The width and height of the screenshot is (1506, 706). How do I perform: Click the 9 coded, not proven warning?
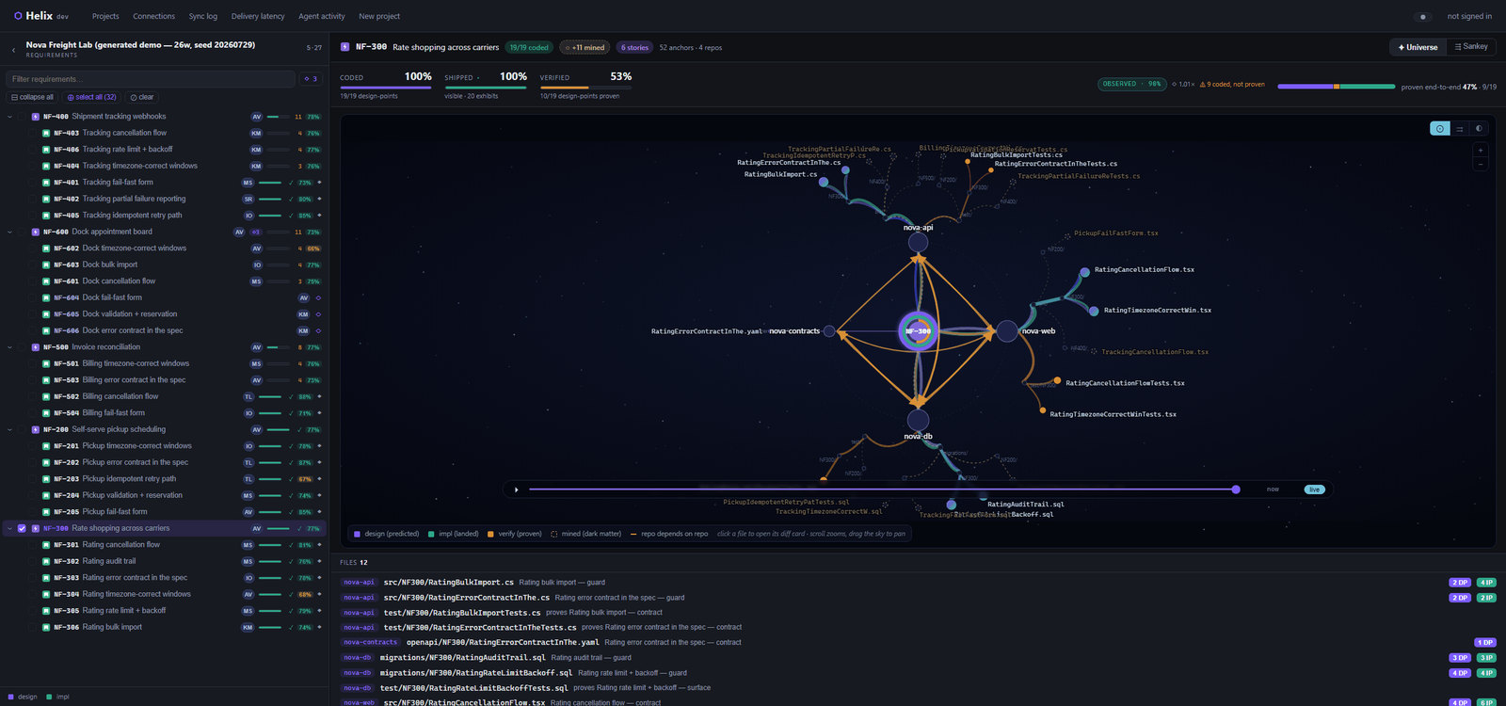click(x=1232, y=85)
